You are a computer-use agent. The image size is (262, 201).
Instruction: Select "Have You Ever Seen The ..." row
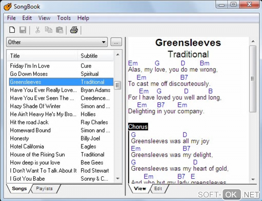[x=61, y=98]
